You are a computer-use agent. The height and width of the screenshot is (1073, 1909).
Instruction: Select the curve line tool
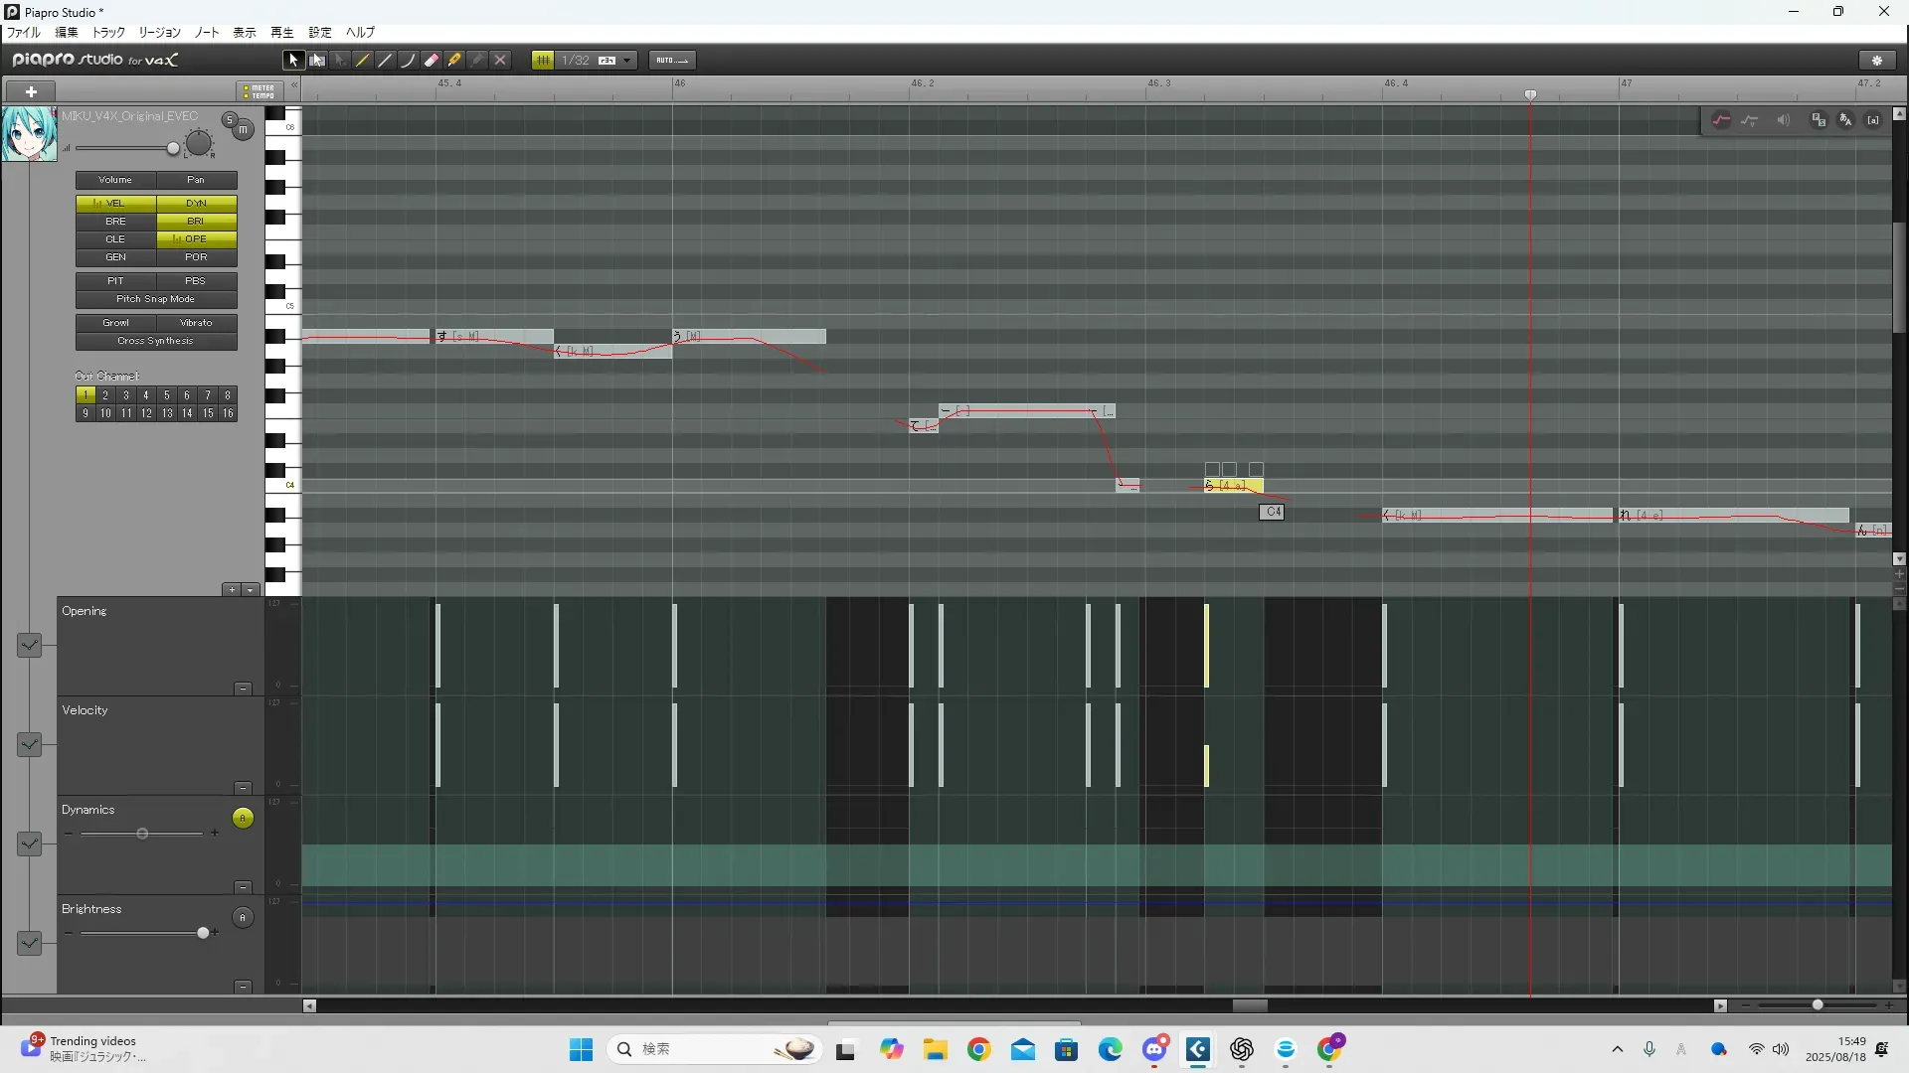point(408,61)
